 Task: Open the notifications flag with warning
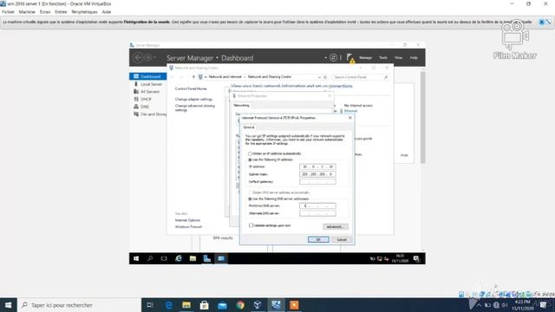350,58
